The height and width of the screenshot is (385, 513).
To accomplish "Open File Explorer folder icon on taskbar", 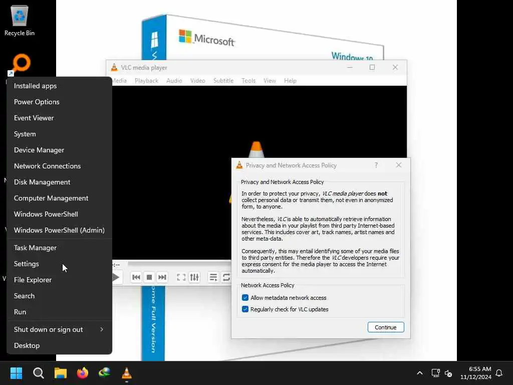I will pos(61,373).
